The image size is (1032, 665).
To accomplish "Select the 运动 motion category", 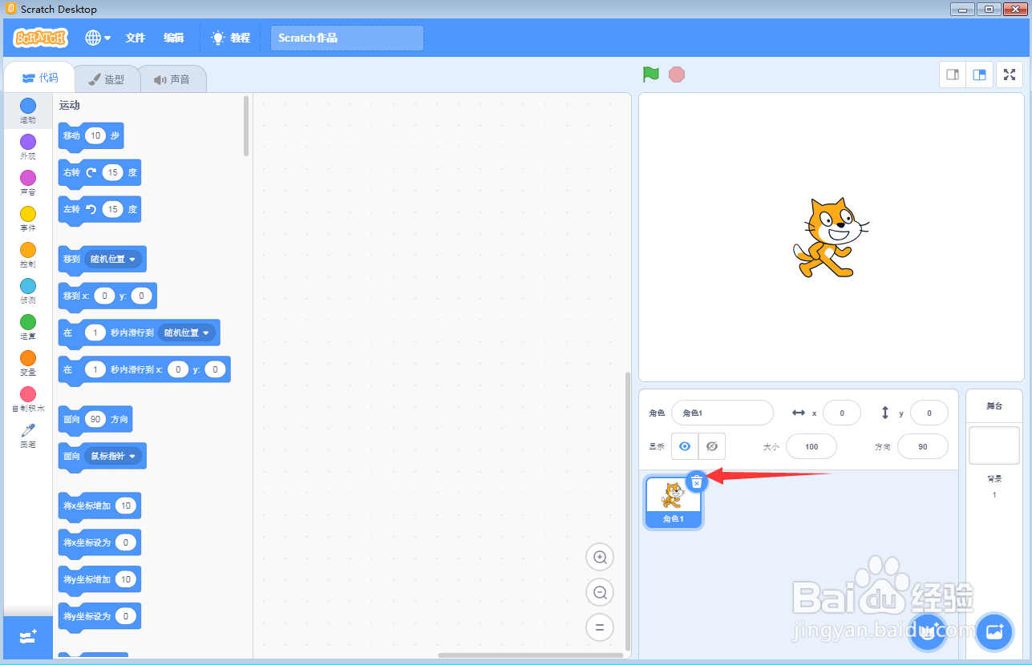I will (x=28, y=111).
